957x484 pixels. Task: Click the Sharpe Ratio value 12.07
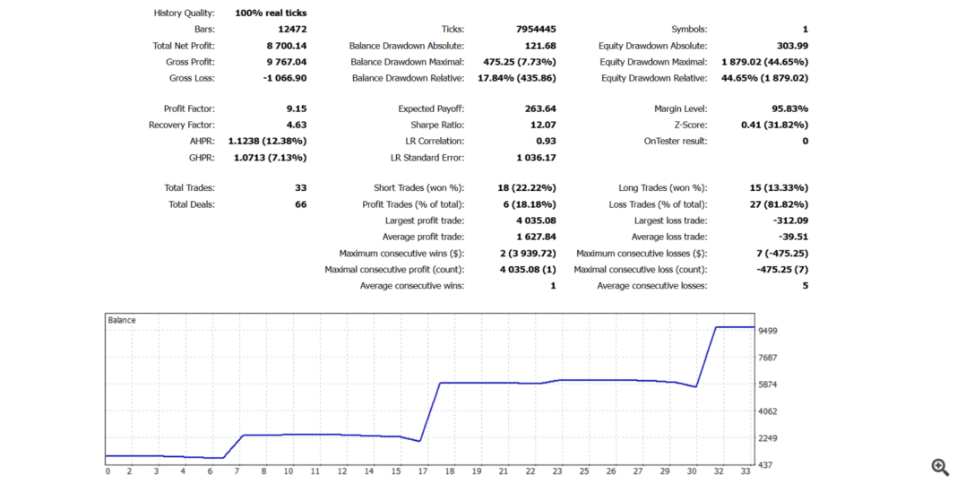tap(543, 125)
